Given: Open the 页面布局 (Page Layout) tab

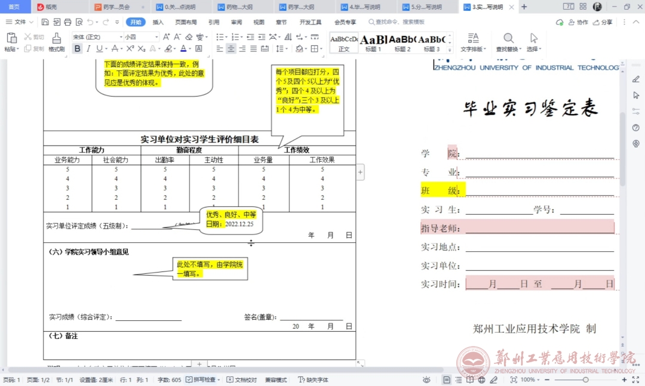Looking at the screenshot, I should (186, 22).
